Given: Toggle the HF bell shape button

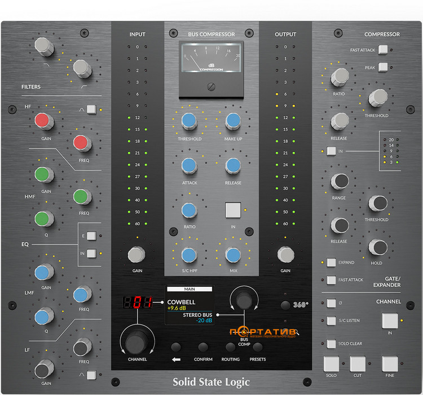Looking at the screenshot, I should tap(91, 109).
